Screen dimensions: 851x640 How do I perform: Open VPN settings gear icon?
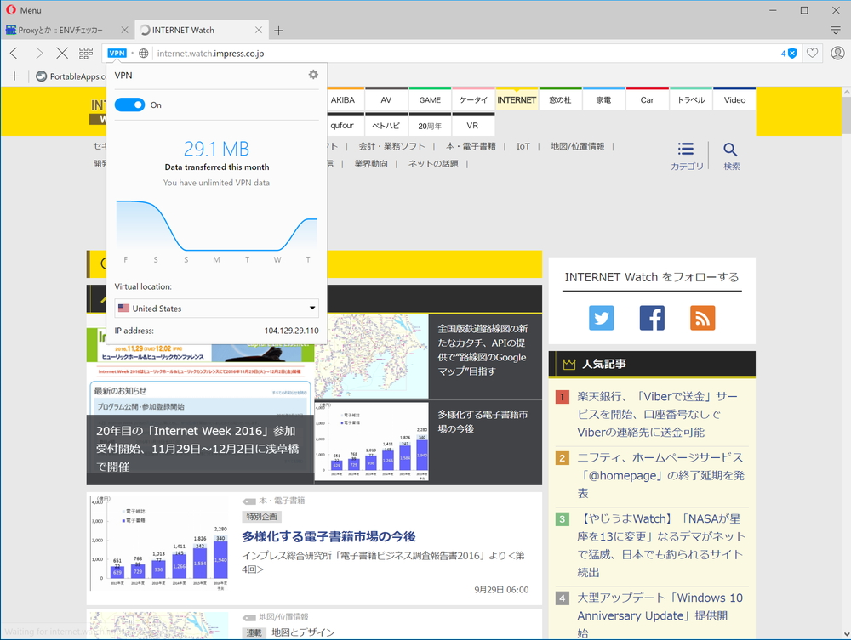(x=313, y=75)
